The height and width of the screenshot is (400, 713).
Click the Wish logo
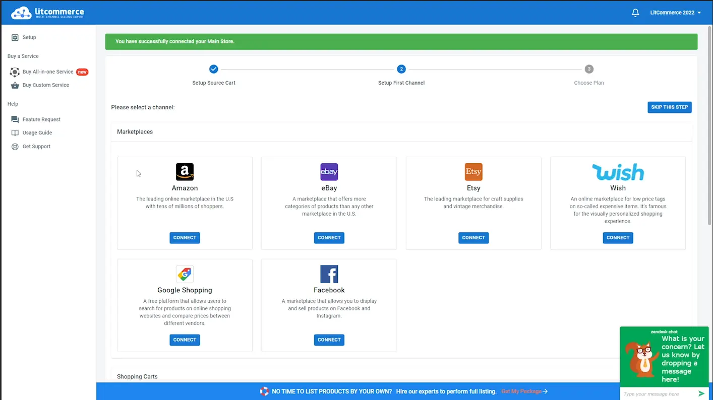[618, 172]
